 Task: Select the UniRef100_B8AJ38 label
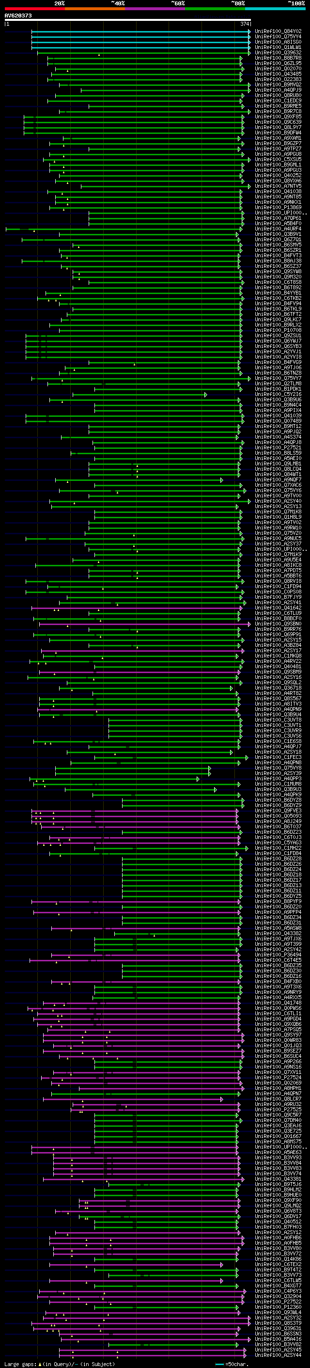pos(278,261)
